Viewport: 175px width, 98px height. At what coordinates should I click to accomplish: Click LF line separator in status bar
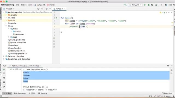pyautogui.click(x=155, y=96)
